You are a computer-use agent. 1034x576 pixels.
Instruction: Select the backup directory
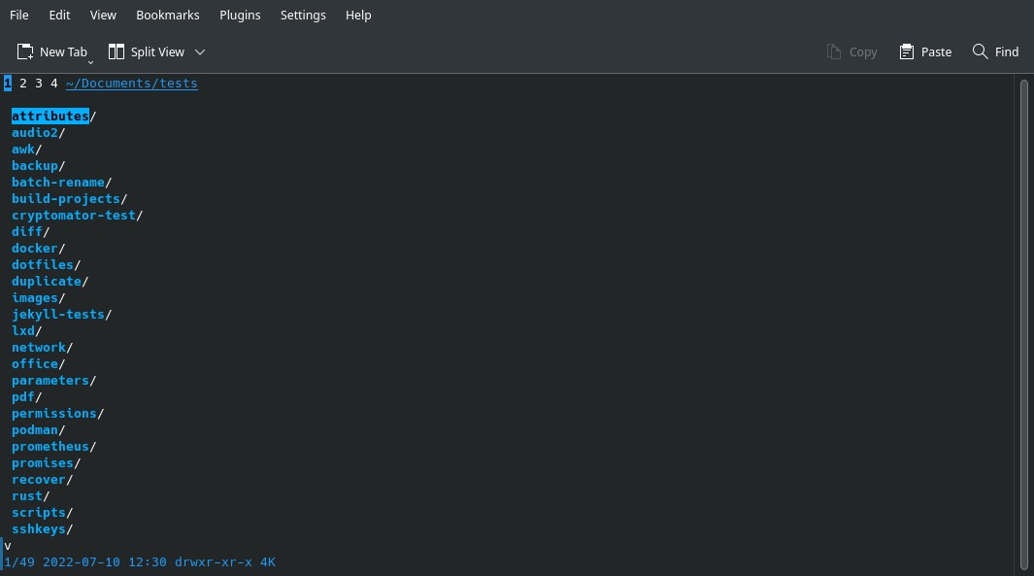point(34,165)
